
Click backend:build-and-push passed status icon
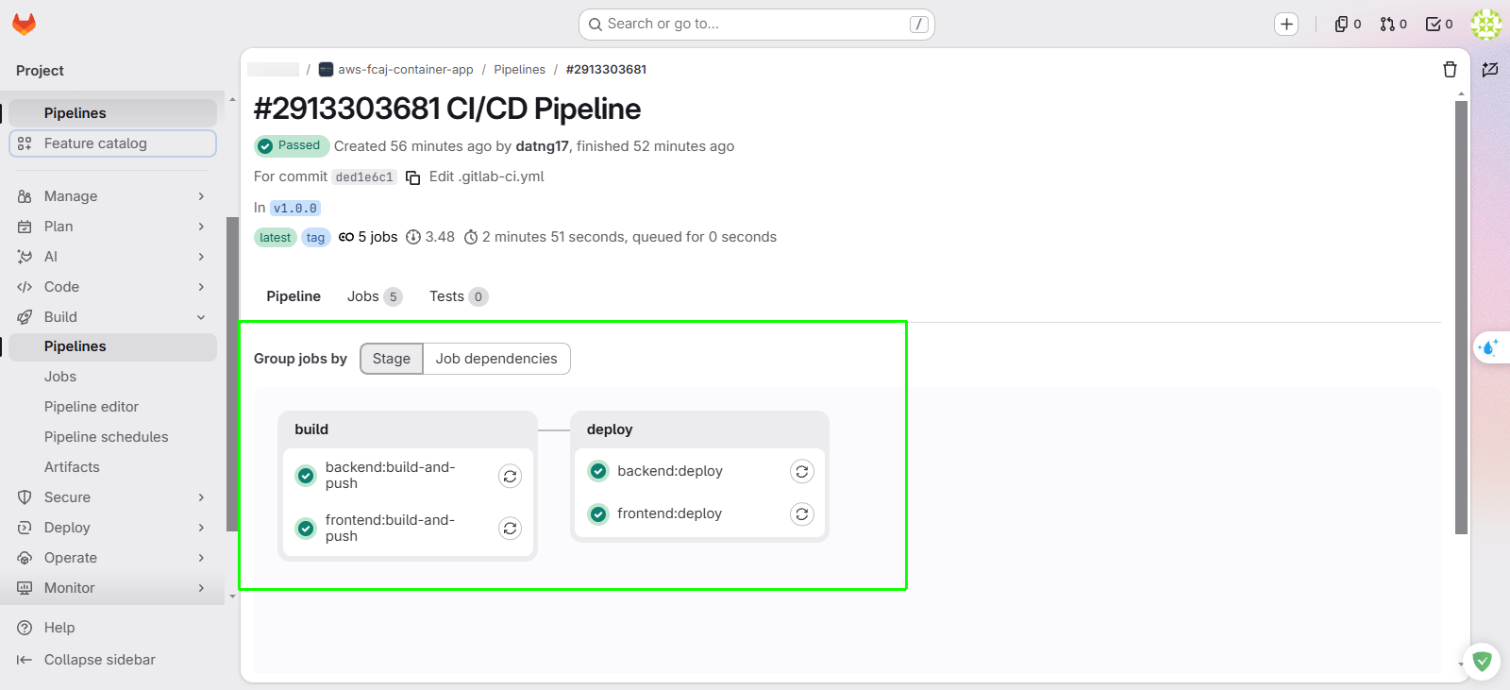[306, 476]
